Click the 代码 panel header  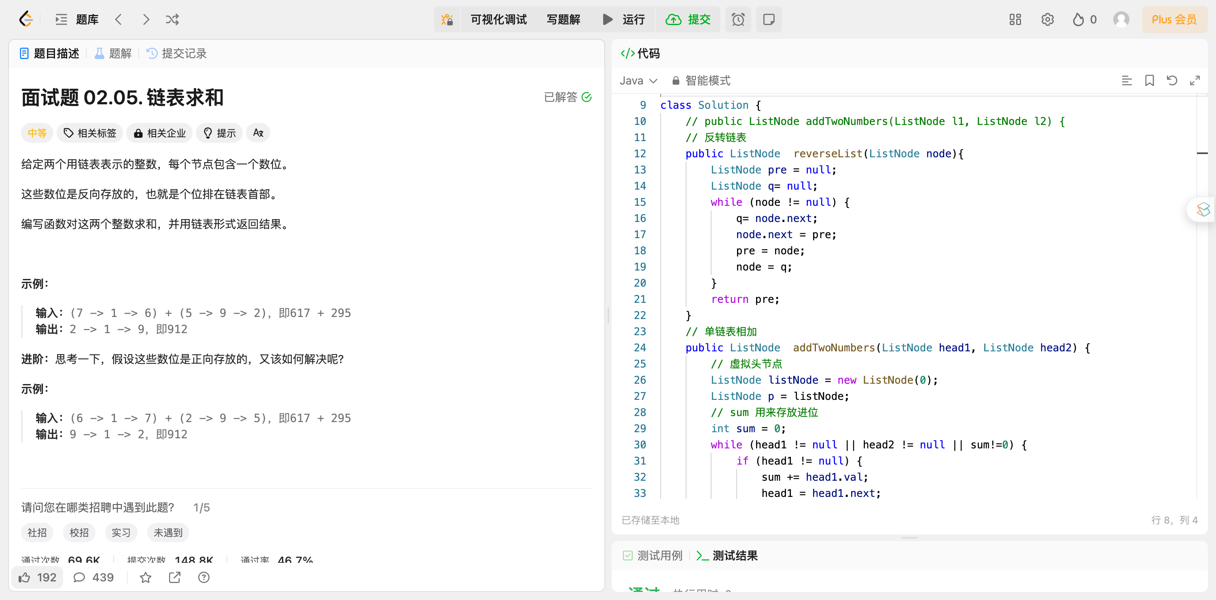tap(640, 53)
